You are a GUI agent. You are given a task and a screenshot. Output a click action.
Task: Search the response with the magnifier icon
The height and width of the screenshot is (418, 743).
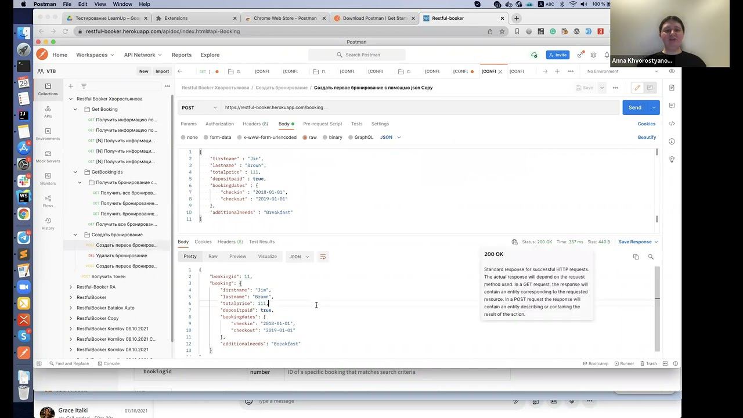point(651,257)
